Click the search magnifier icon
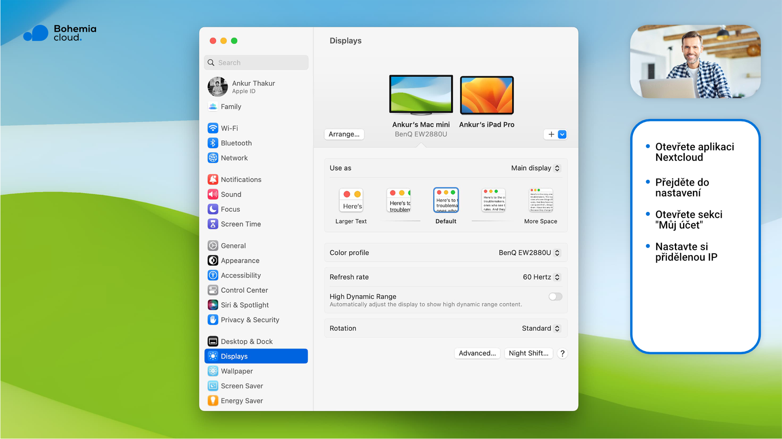Image resolution: width=782 pixels, height=439 pixels. pos(211,63)
